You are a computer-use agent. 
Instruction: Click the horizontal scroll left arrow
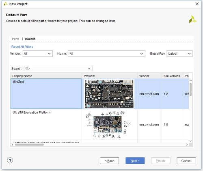click(x=13, y=145)
